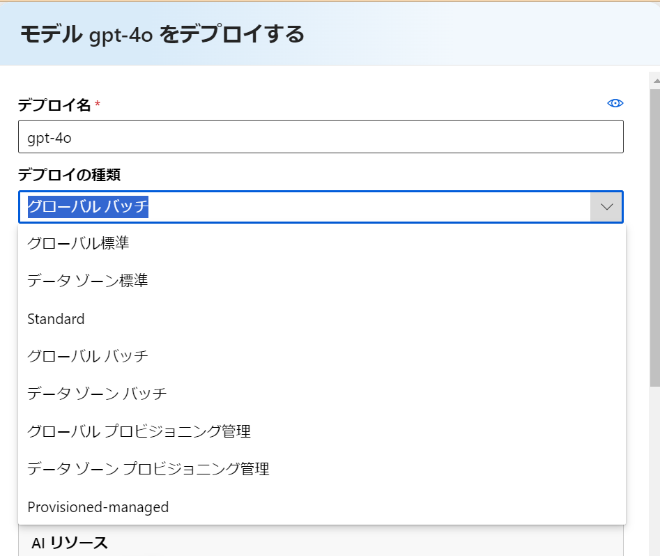Collapse the デプロイの種類 dropdown chevron
This screenshot has width=660, height=556.
point(606,207)
